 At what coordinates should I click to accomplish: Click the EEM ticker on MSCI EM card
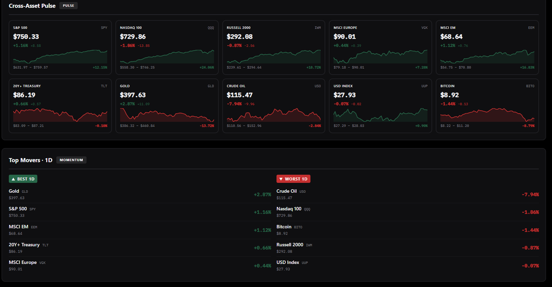tap(531, 28)
